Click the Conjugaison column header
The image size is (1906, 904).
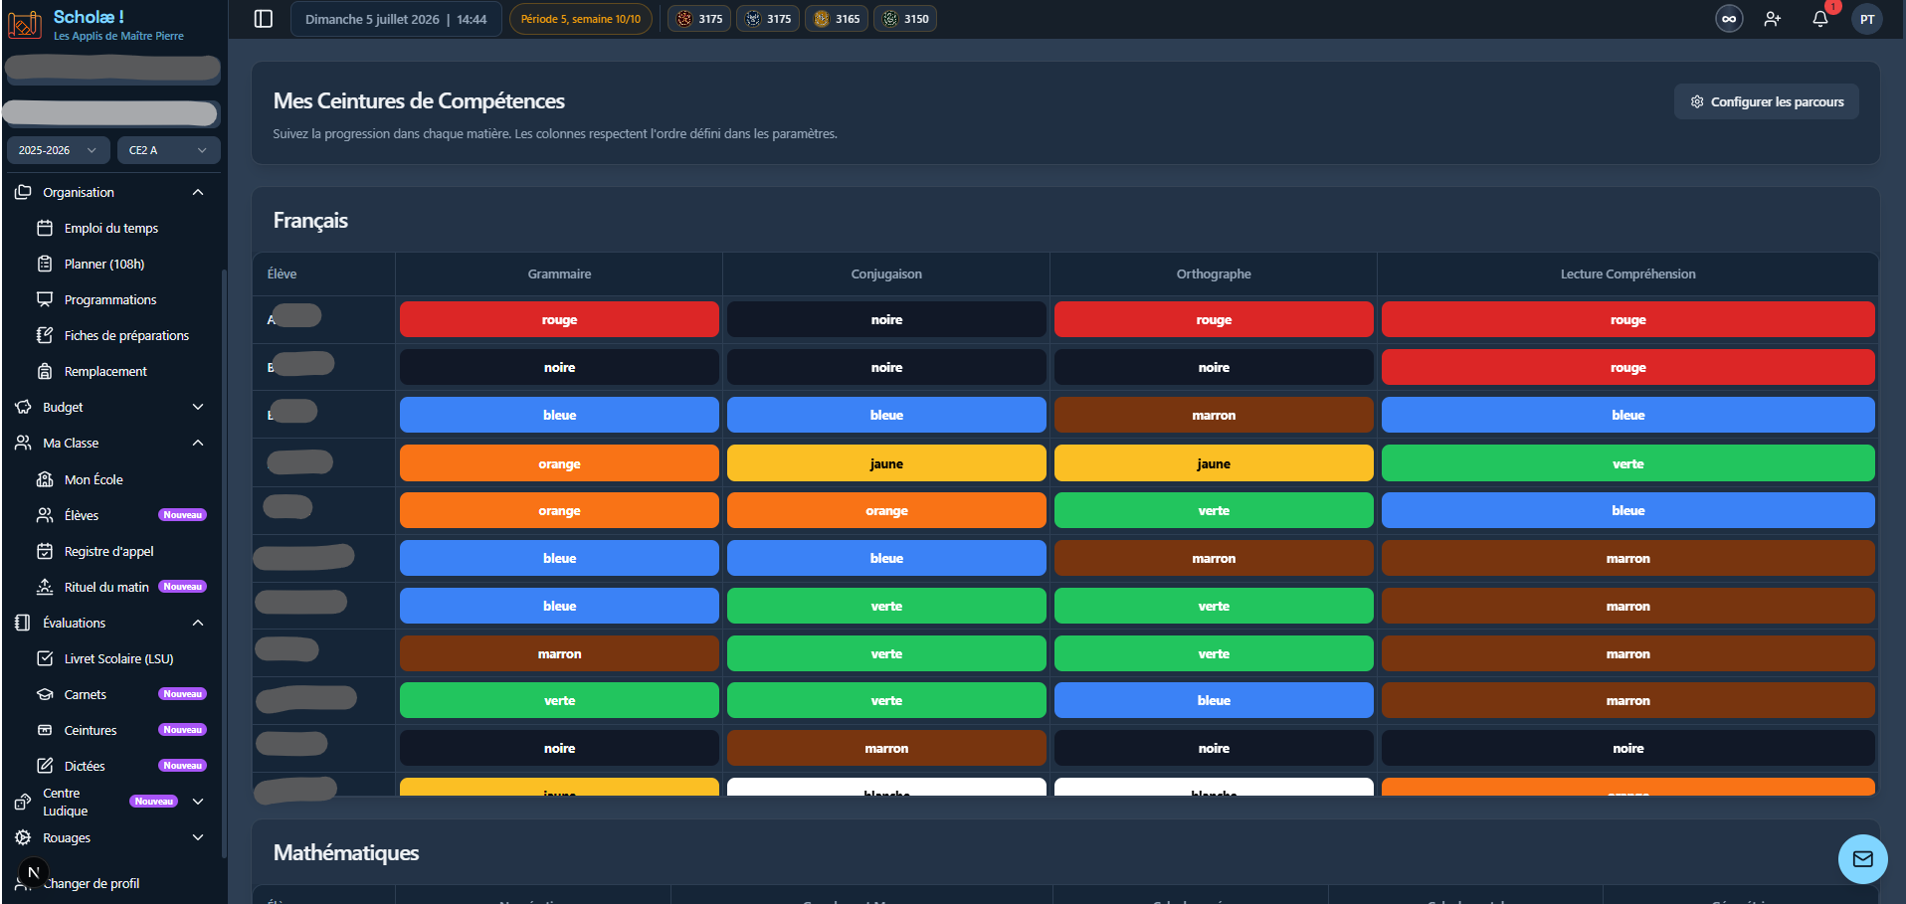tap(886, 273)
